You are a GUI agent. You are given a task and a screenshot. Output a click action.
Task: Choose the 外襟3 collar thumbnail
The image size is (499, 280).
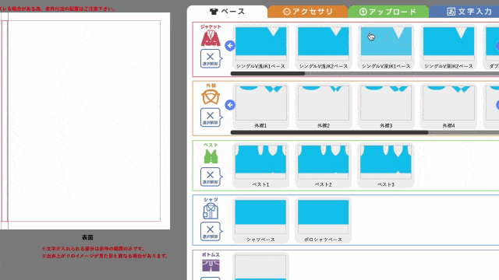pyautogui.click(x=386, y=107)
